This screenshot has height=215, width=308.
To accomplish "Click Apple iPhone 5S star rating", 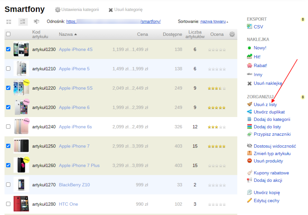I will coord(217,88).
